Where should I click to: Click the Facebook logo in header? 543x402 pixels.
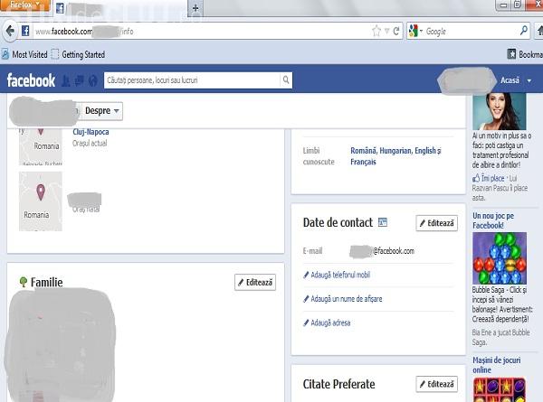coord(32,80)
